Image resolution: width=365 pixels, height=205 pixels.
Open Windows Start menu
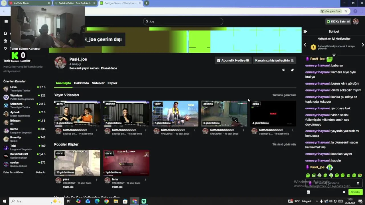click(4, 201)
